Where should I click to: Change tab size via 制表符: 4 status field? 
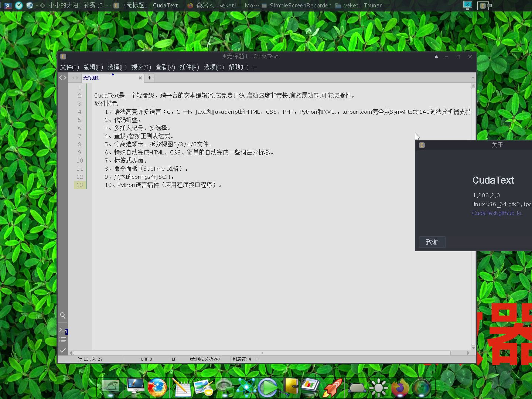click(x=242, y=359)
